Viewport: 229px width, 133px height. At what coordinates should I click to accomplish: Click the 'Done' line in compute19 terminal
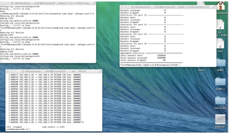(2, 11)
